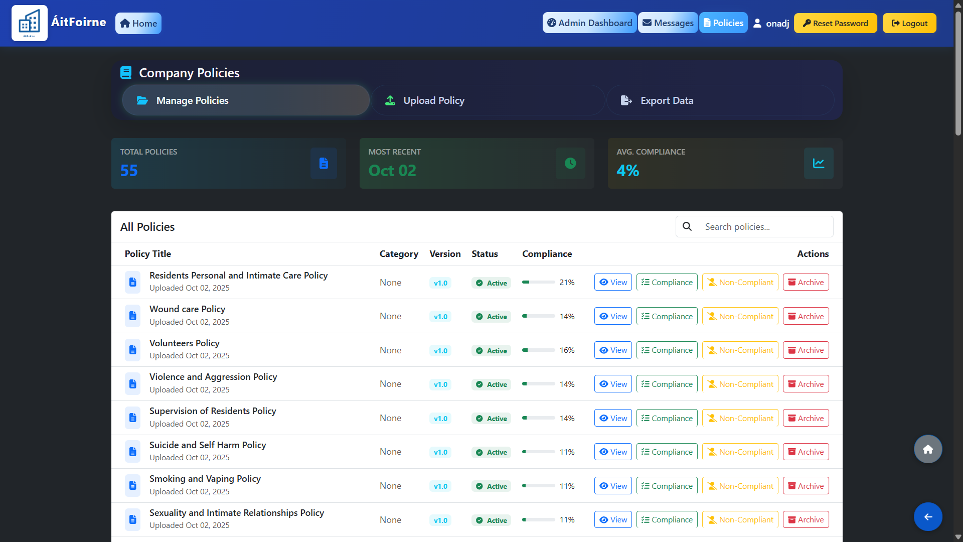Click the ÁitFoirne building logo
963x542 pixels.
coord(29,23)
